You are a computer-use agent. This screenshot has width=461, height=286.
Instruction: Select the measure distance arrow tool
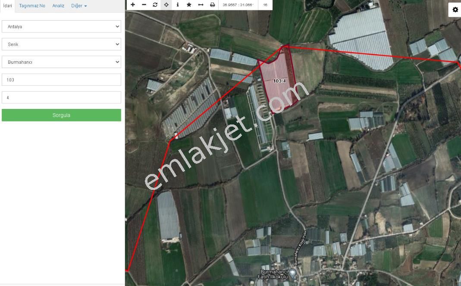(201, 5)
